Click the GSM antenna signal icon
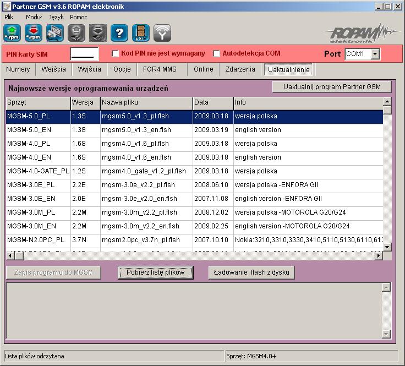The height and width of the screenshot is (366, 405). coord(162,33)
